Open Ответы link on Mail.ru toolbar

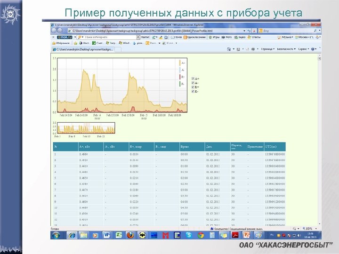(254, 37)
